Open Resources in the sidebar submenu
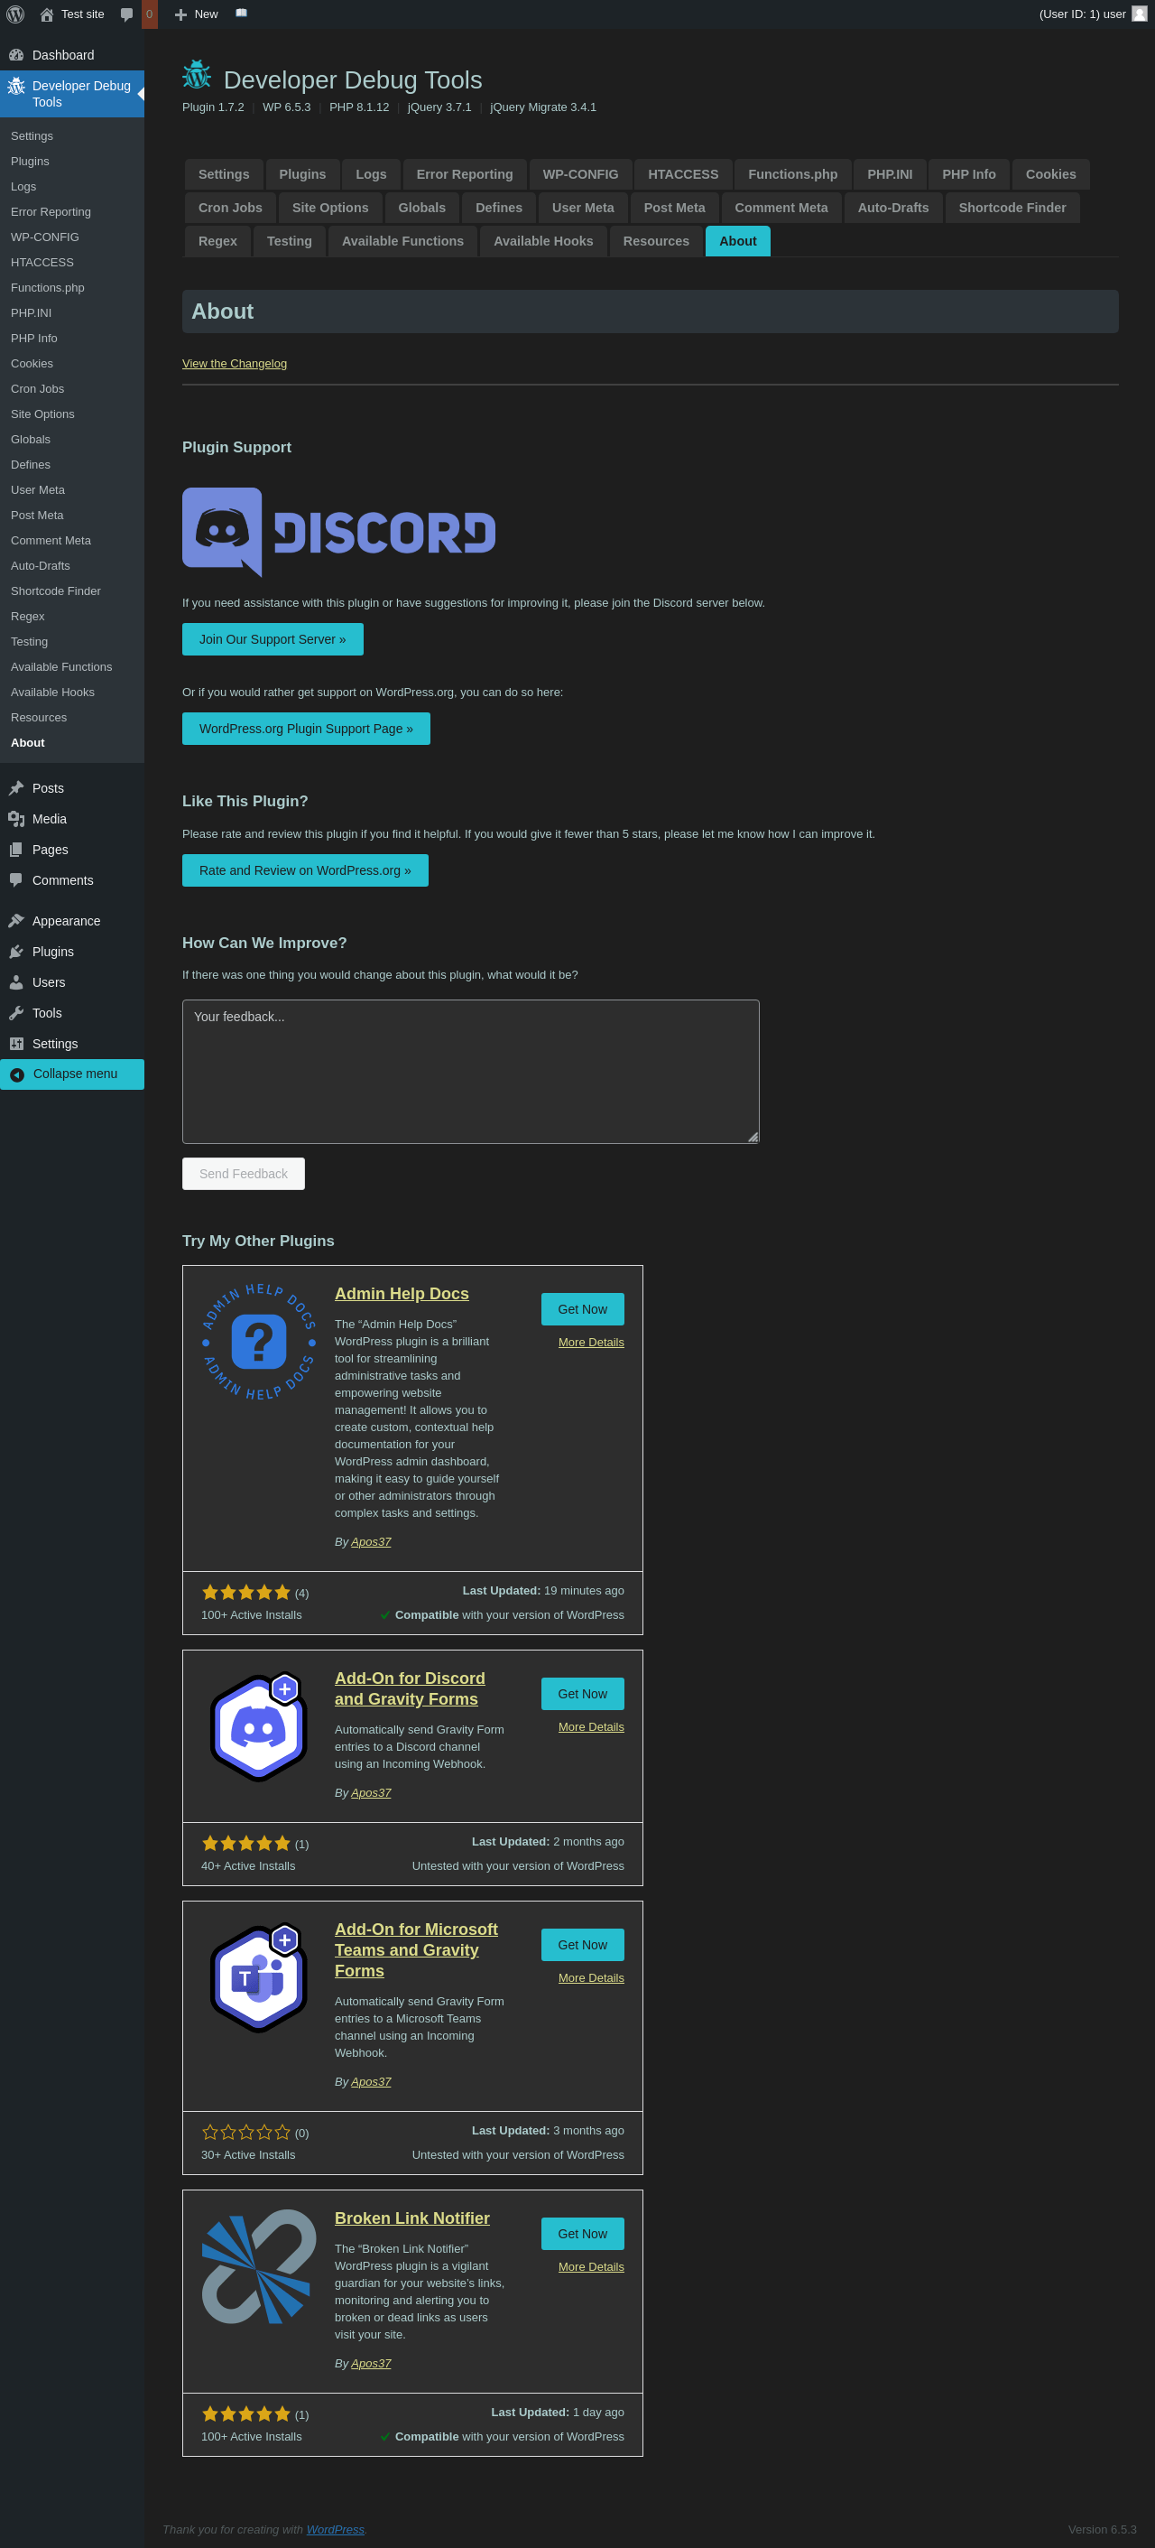The image size is (1155, 2548). pos(39,717)
